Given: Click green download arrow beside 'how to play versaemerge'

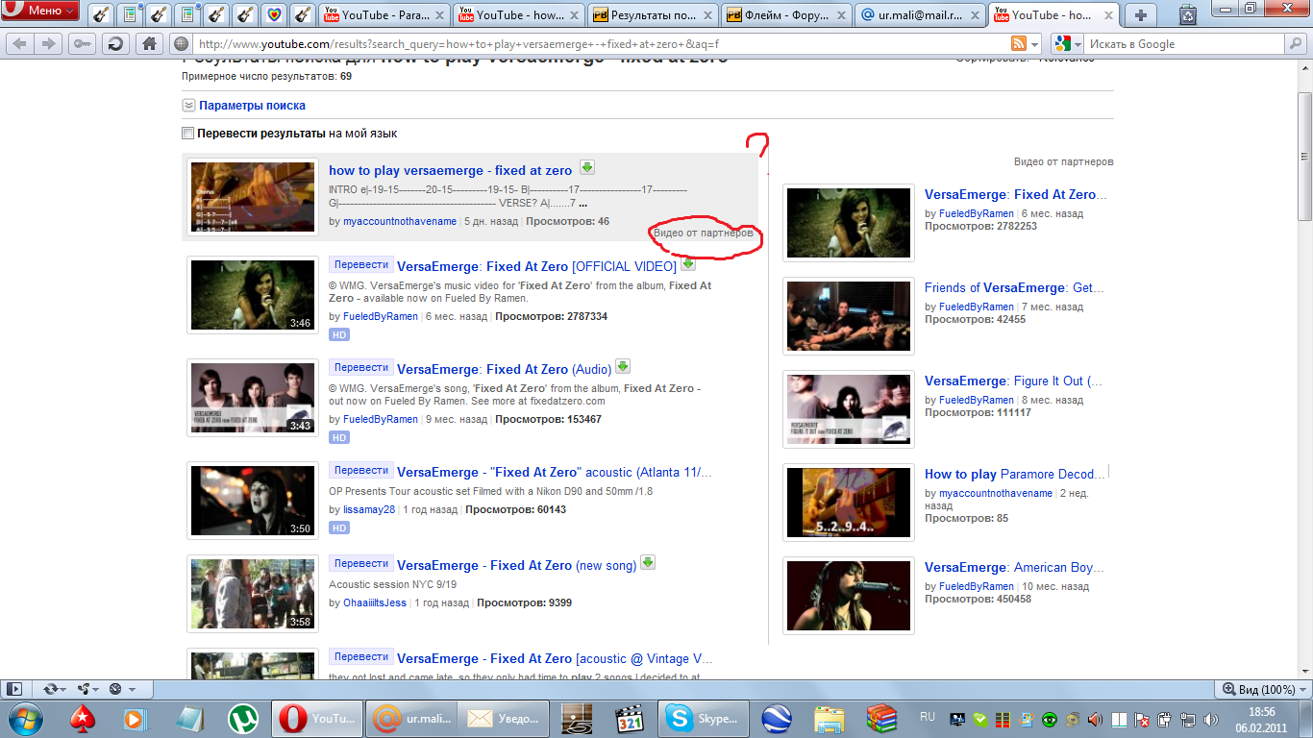Looking at the screenshot, I should (587, 167).
